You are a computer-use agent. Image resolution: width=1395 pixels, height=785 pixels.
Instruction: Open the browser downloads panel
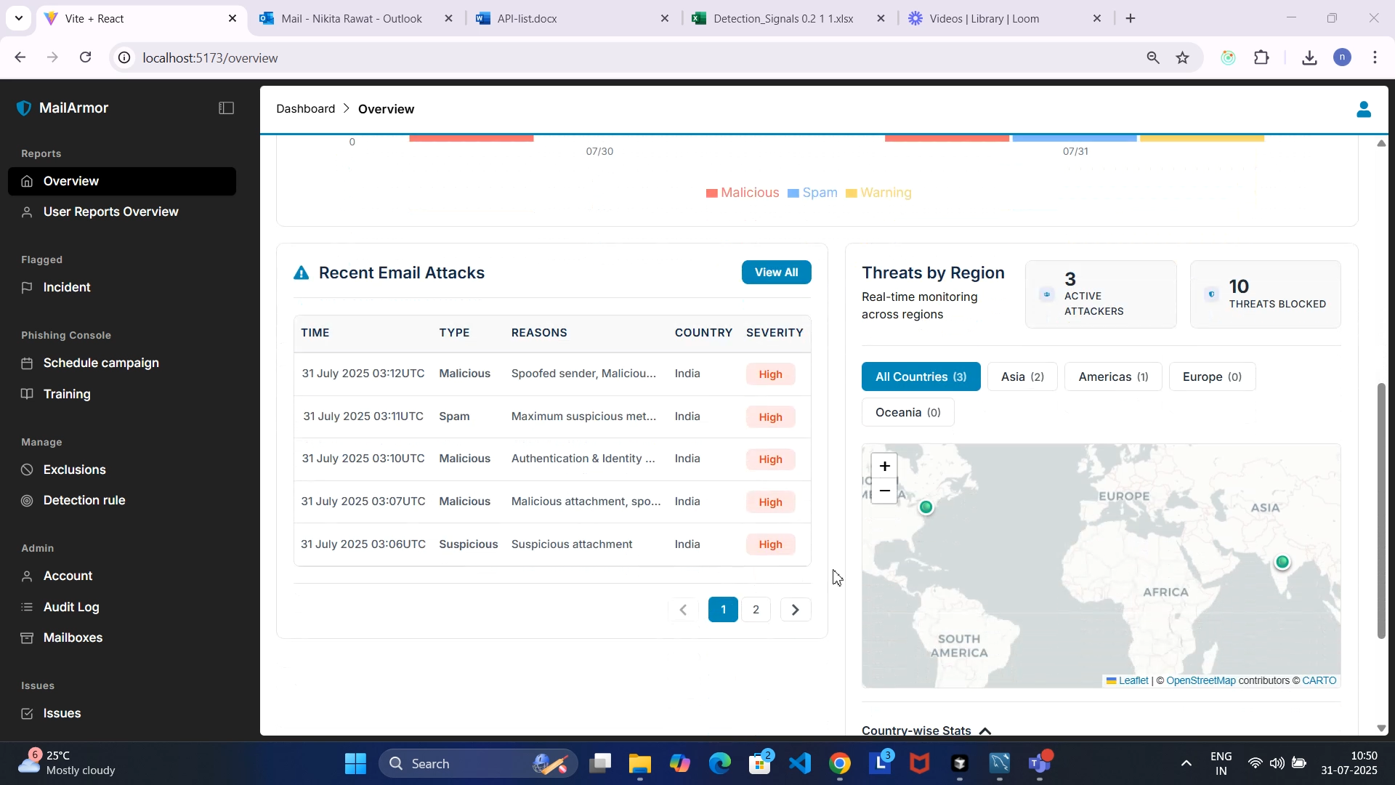pos(1309,57)
